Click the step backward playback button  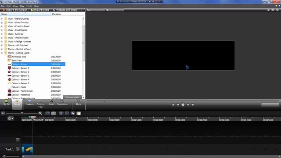pos(178,104)
